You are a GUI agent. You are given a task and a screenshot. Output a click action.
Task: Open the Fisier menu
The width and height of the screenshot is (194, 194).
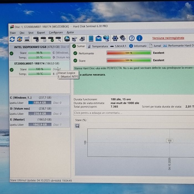pos(13,32)
